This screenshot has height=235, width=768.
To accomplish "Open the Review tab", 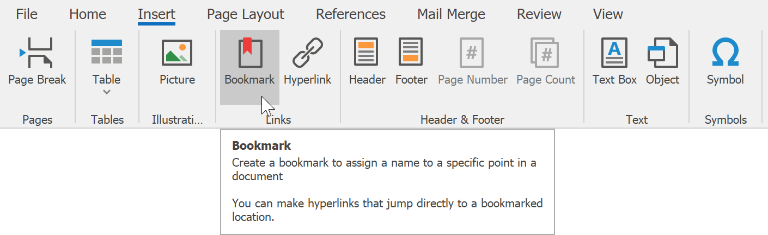I will click(539, 14).
